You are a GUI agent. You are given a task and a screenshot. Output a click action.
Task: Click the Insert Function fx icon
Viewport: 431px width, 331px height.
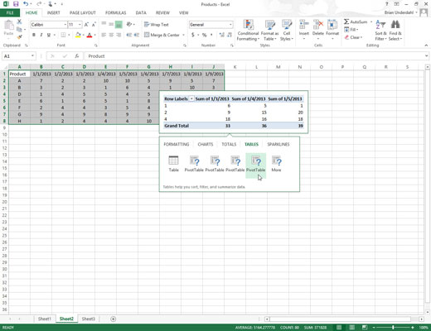click(77, 56)
